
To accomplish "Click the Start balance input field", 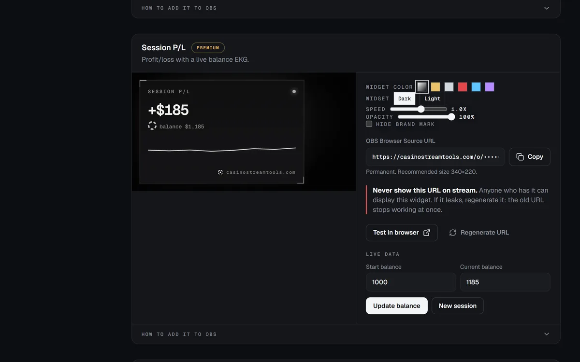I will coord(411,282).
